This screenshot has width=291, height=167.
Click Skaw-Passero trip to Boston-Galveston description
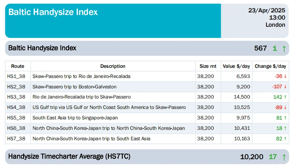coord(74,87)
